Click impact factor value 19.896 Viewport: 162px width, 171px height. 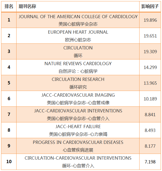point(150,20)
